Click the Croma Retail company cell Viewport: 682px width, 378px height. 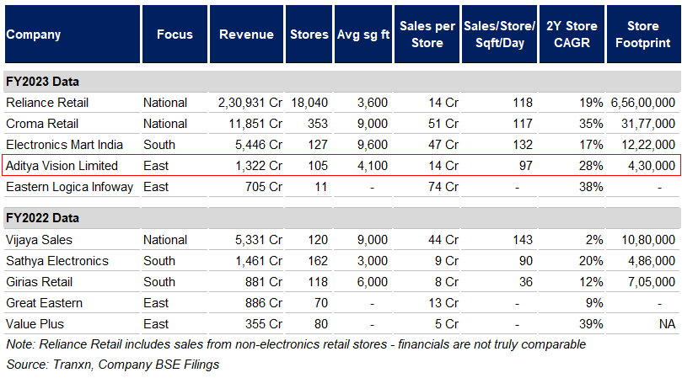click(42, 124)
